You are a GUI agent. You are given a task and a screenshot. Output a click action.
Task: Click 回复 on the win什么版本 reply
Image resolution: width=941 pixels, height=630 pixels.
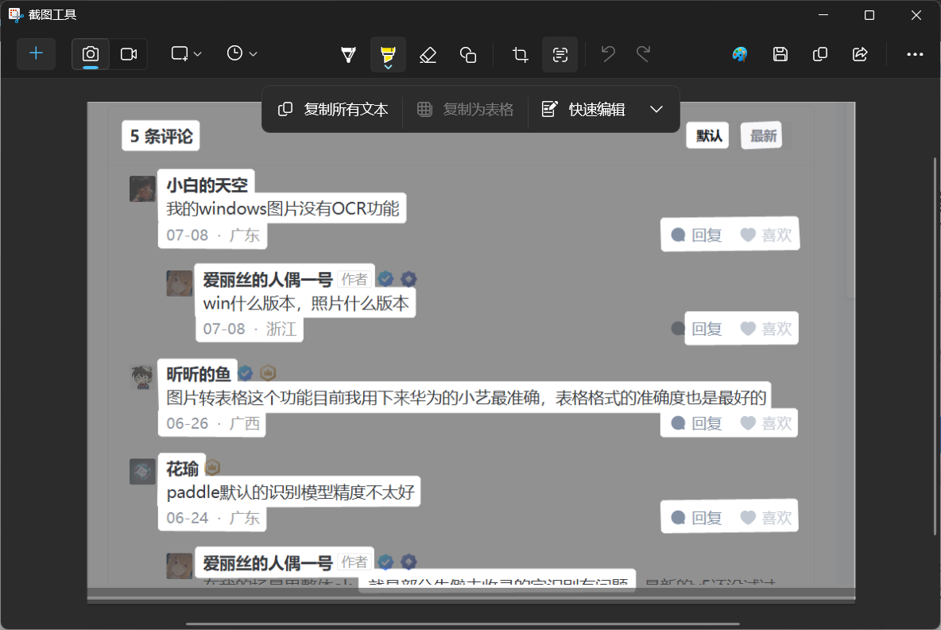tap(706, 329)
